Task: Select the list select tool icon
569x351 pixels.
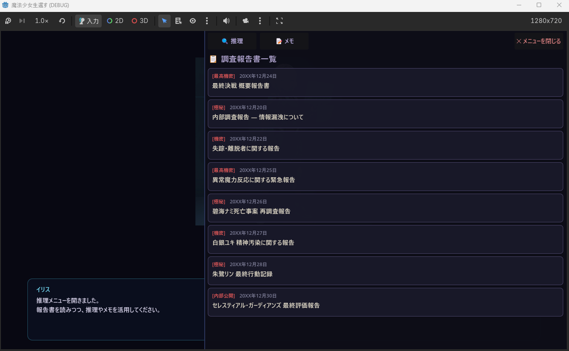Action: coord(179,21)
